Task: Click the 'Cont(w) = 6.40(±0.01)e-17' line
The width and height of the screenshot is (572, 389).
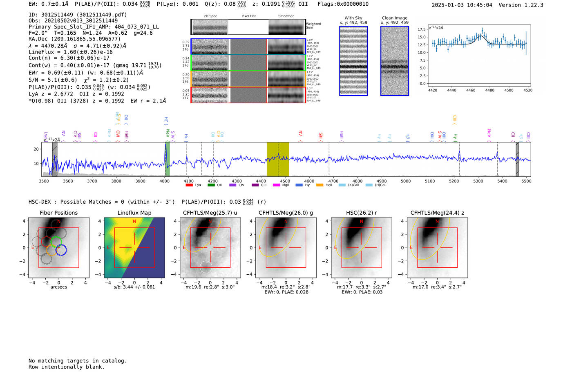Action: (95, 65)
